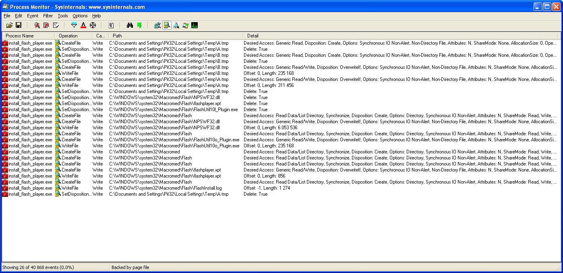Click the Find binoculars icon
This screenshot has height=273, width=563.
pyautogui.click(x=130, y=25)
